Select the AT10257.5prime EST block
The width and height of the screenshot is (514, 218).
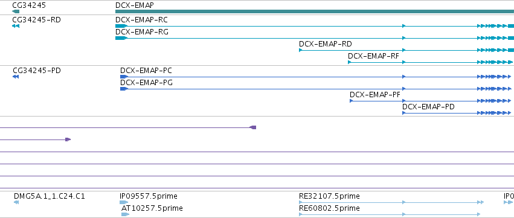[126, 214]
